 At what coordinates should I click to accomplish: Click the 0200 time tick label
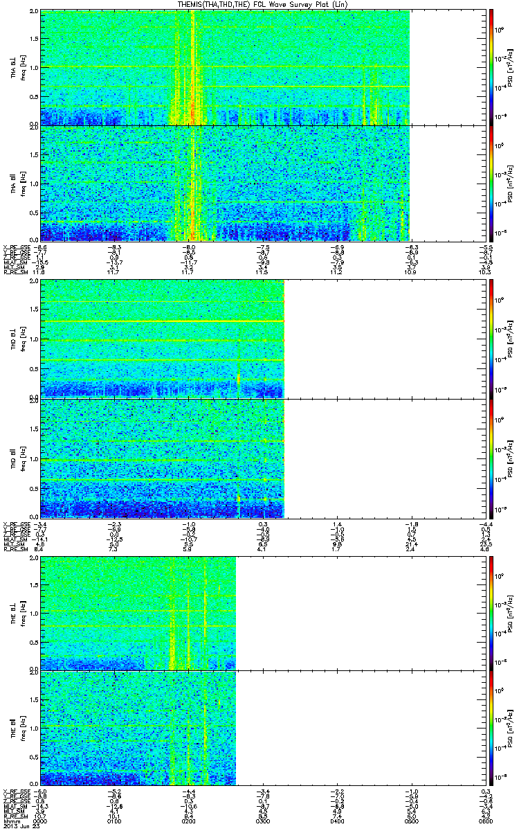click(188, 820)
